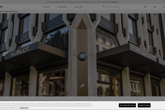Click the search magnifier icon
The height and width of the screenshot is (110, 165).
tap(104, 7)
